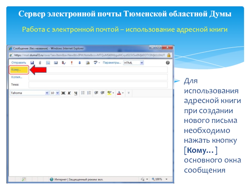Run spell check with the ABC checkmark icon

(x=96, y=62)
